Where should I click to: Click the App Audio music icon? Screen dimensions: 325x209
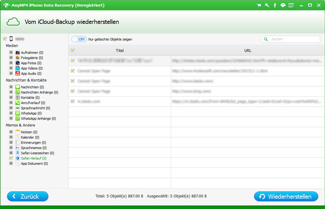coord(18,73)
